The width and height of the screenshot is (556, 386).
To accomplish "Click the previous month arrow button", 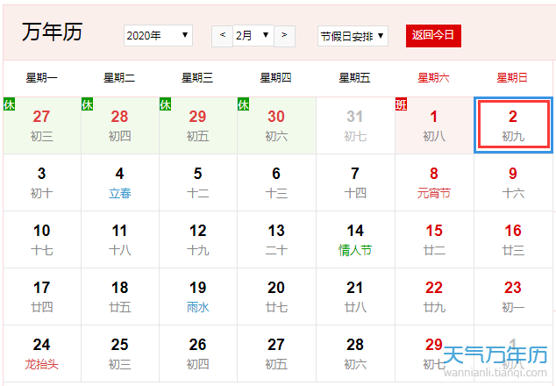I will point(222,36).
